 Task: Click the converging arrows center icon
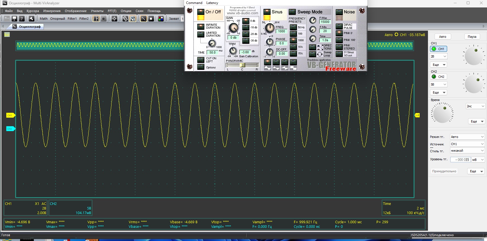pos(114,19)
